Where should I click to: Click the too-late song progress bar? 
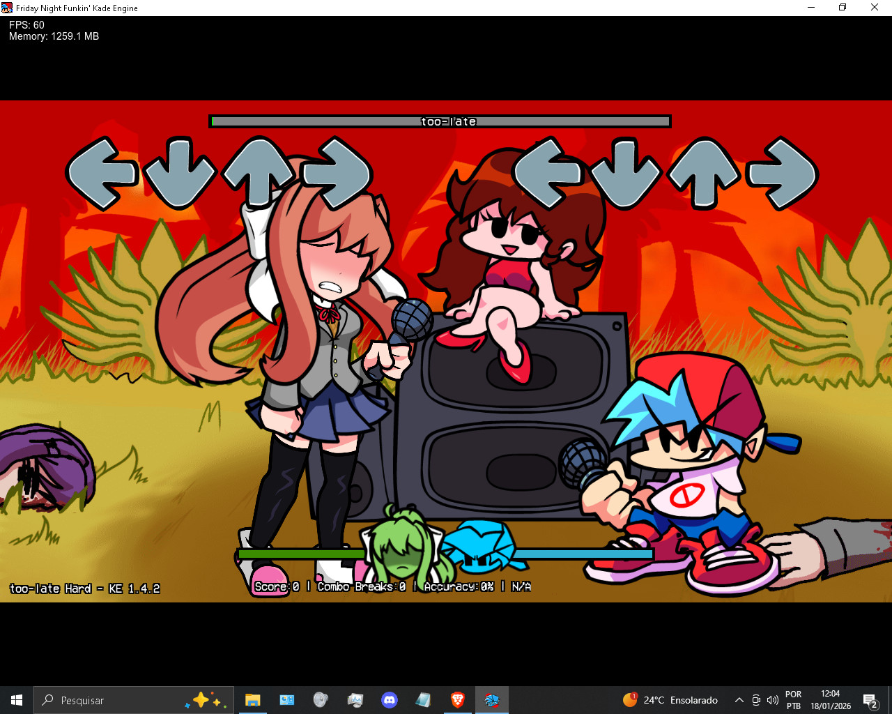tap(440, 121)
